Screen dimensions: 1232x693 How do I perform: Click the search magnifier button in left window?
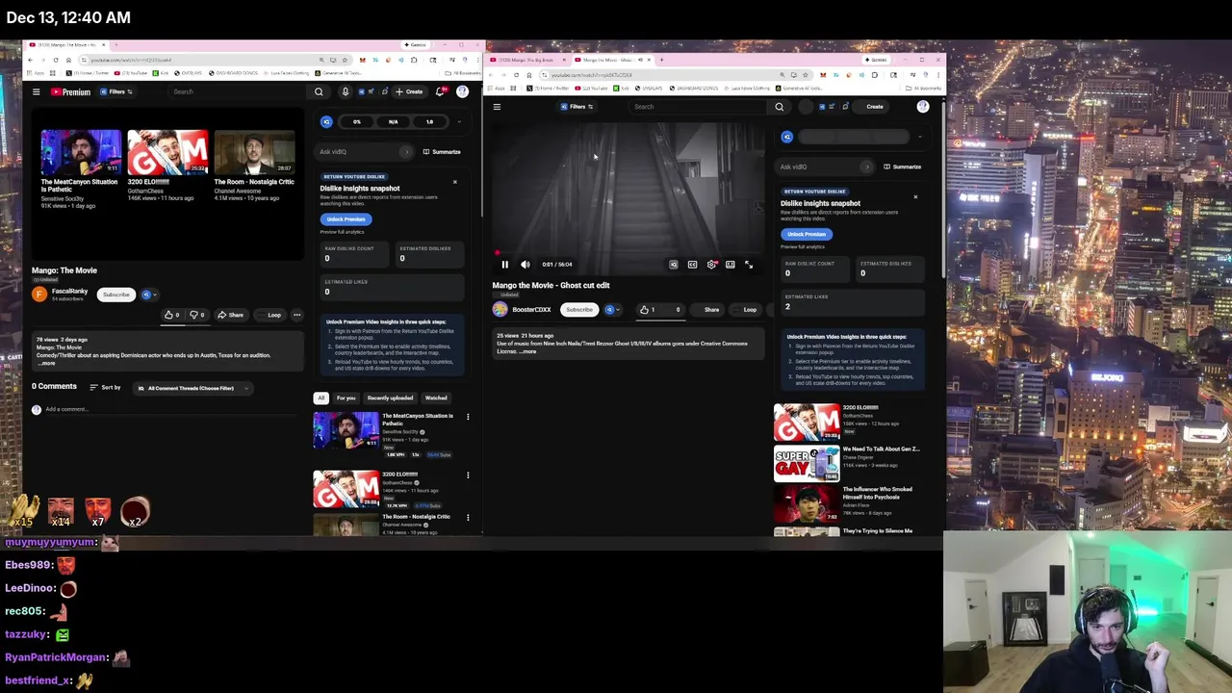tap(319, 92)
